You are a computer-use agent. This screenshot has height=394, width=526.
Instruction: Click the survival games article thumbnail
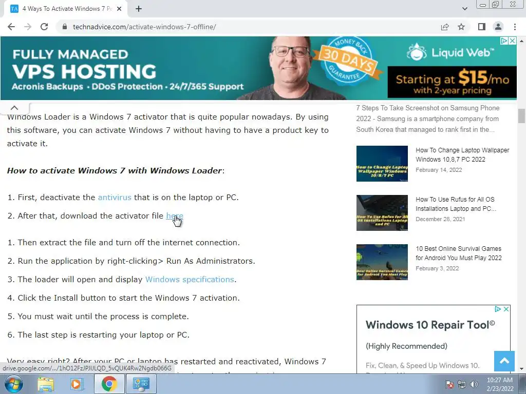[382, 262]
